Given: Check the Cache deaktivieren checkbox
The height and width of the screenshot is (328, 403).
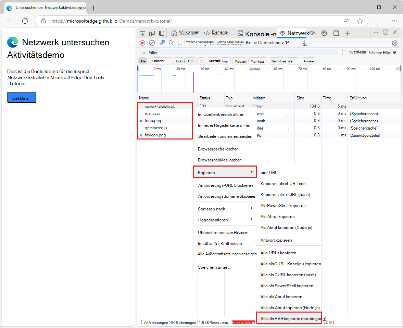Looking at the screenshot, I should coord(212,43).
